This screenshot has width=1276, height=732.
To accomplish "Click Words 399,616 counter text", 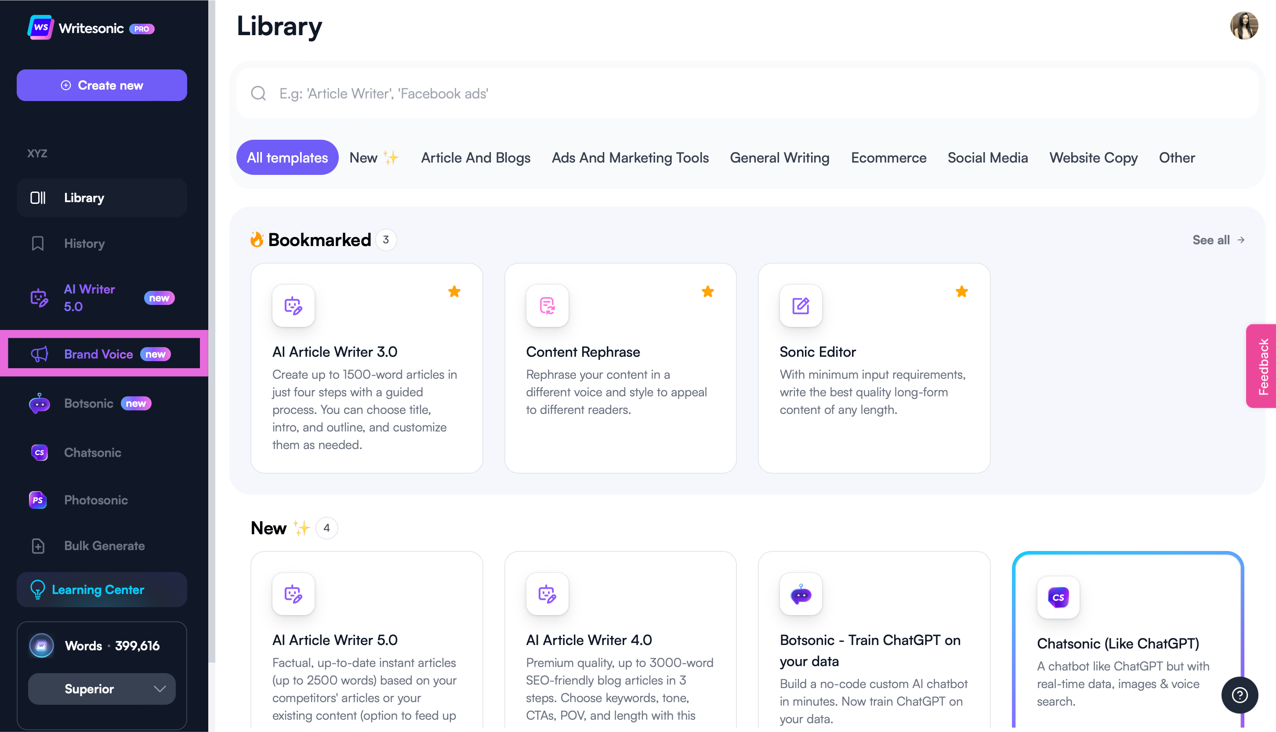I will (112, 645).
